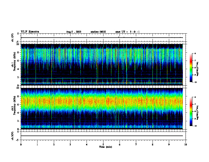Click the ch.2 spectrogram color scale bar

191,111
